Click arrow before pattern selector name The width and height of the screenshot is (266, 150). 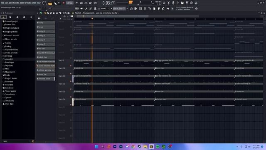point(111,8)
